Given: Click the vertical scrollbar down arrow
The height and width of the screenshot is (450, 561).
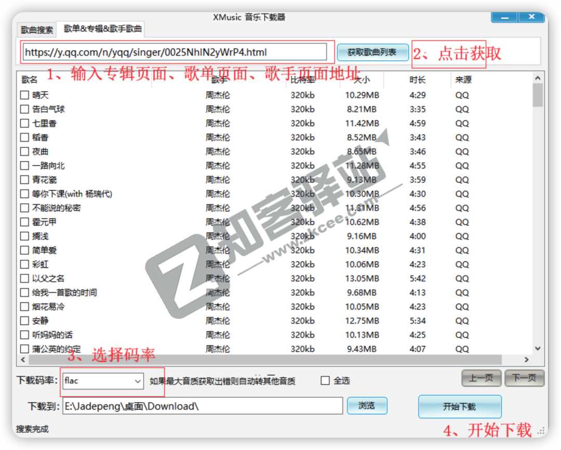Looking at the screenshot, I should pos(538,348).
